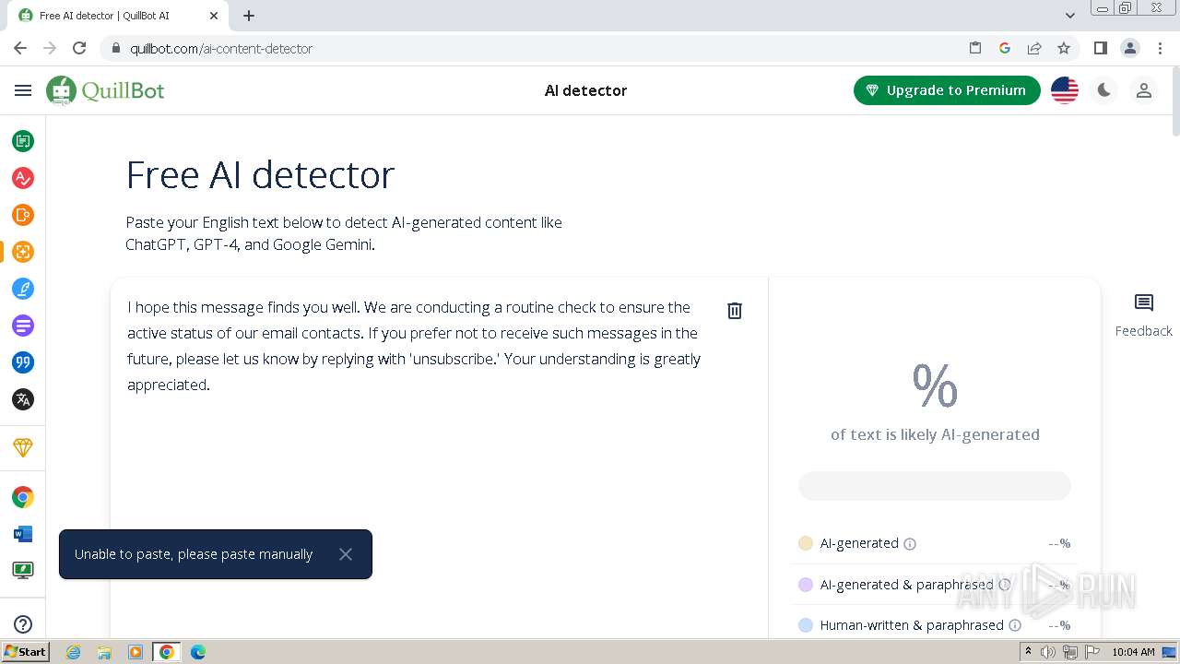Bookmark this page with star icon

(x=1064, y=48)
